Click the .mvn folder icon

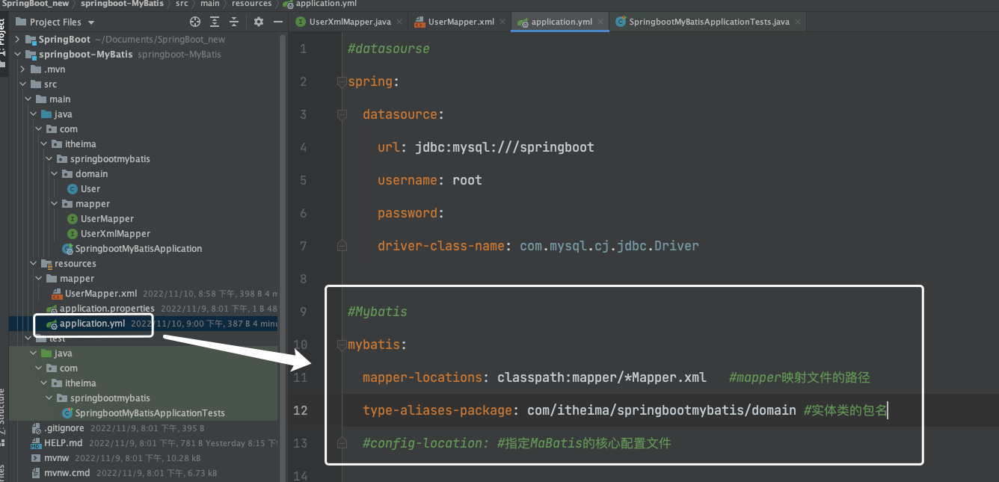coord(36,69)
